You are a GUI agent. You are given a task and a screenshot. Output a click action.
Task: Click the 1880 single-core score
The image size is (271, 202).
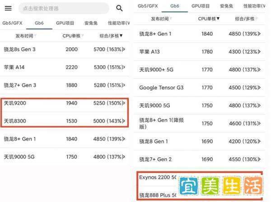[71, 85]
